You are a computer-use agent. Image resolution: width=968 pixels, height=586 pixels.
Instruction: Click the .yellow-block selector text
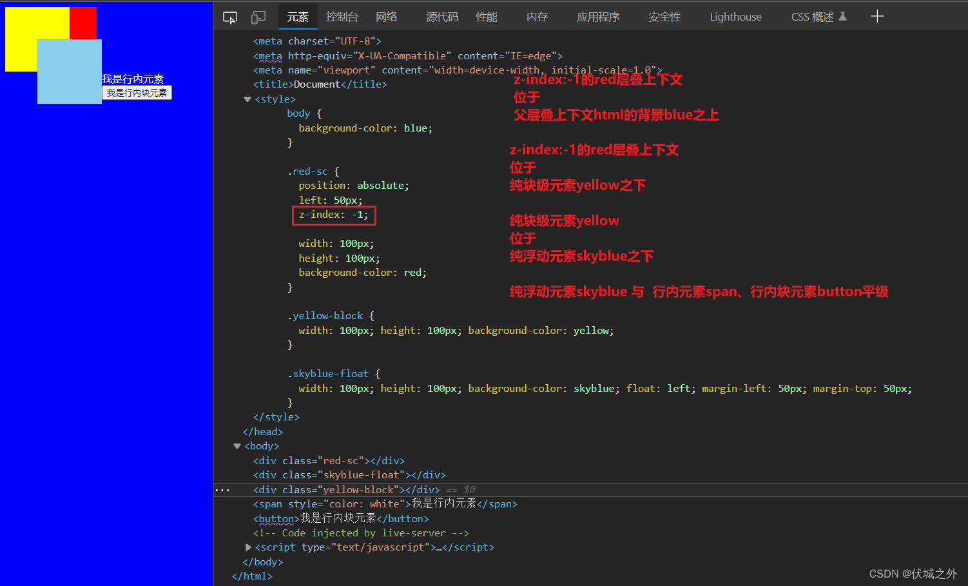pos(325,316)
